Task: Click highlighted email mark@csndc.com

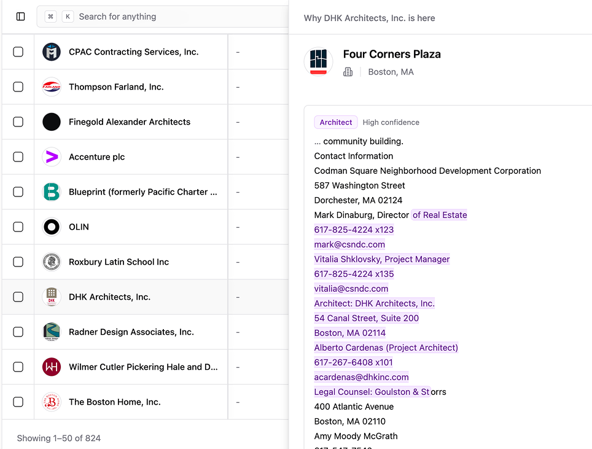Action: click(349, 244)
